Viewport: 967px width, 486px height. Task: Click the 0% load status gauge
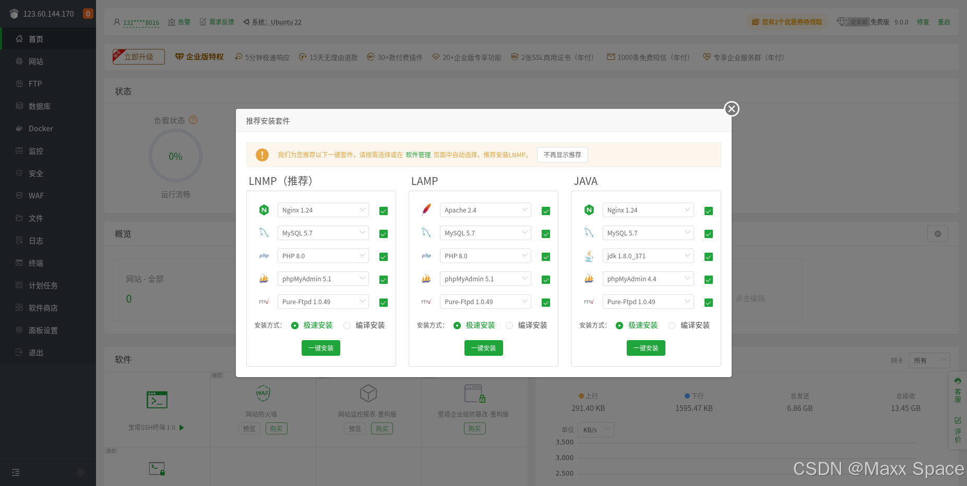point(175,156)
